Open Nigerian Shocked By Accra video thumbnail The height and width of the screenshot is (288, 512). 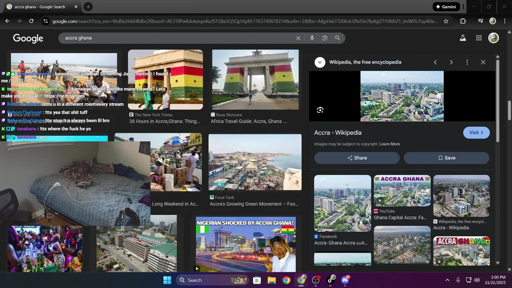[246, 244]
